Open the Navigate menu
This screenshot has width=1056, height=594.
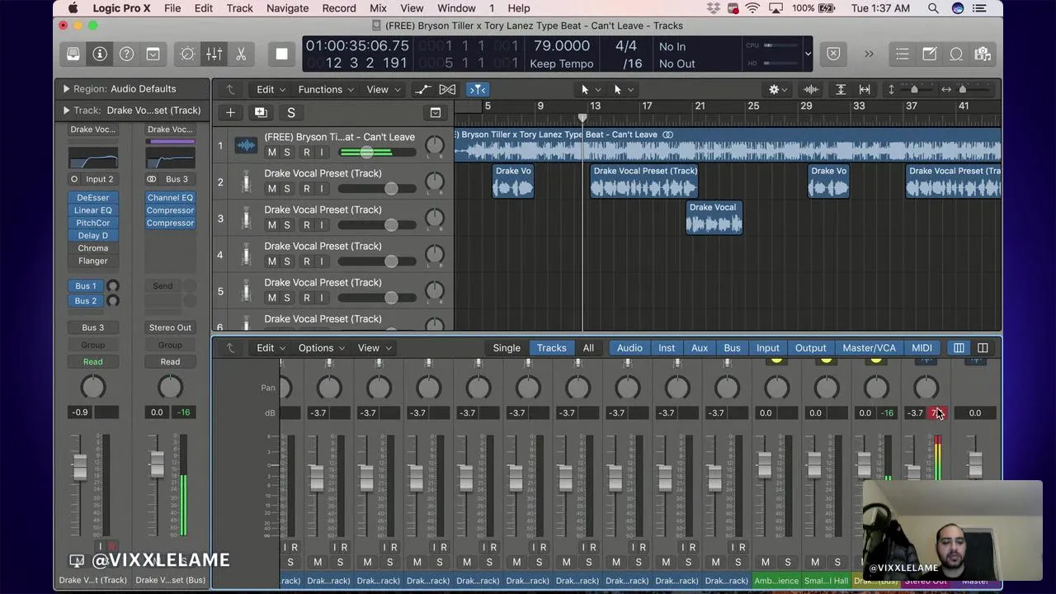287,8
